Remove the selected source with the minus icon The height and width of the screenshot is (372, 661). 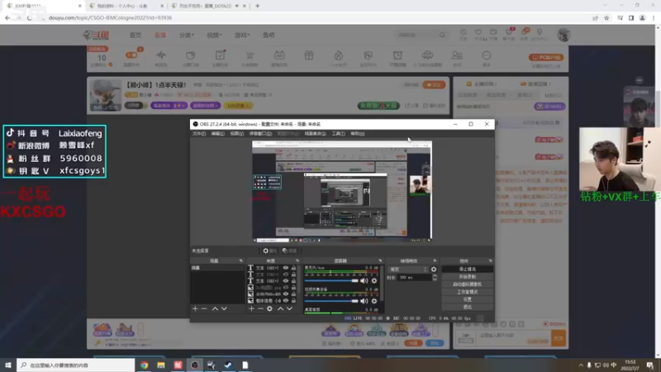pyautogui.click(x=260, y=308)
